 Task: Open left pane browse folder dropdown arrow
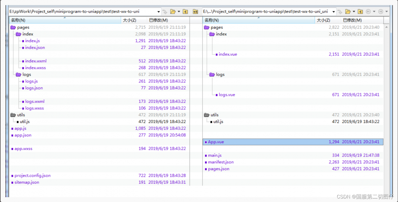coord(179,12)
